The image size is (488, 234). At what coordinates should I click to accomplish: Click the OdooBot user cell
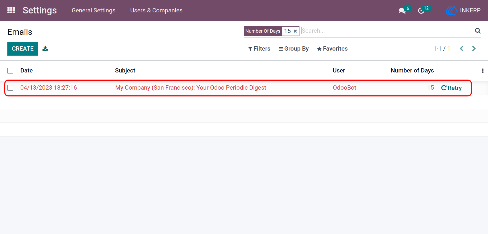pyautogui.click(x=344, y=88)
